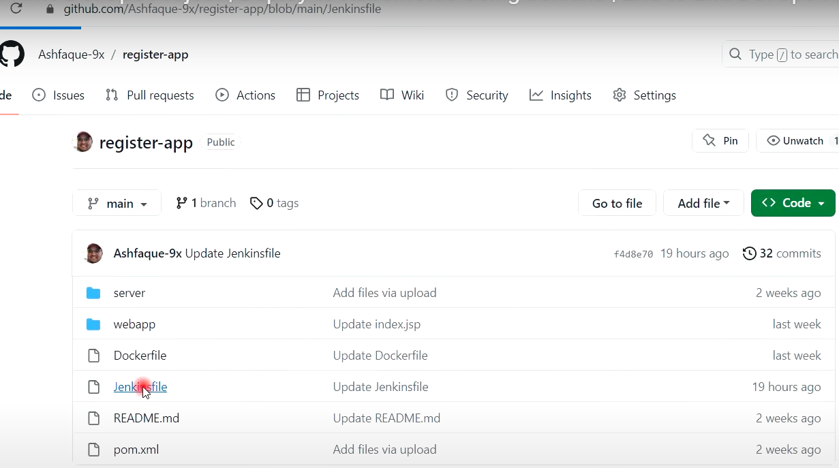The width and height of the screenshot is (839, 468).
Task: Pin the repository with Pin button
Action: click(720, 141)
